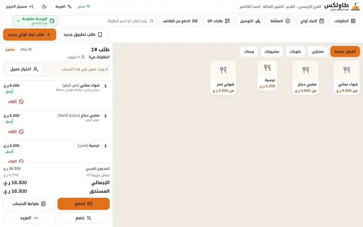Select the وجبات category chip
363x227 pixels.
(249, 51)
